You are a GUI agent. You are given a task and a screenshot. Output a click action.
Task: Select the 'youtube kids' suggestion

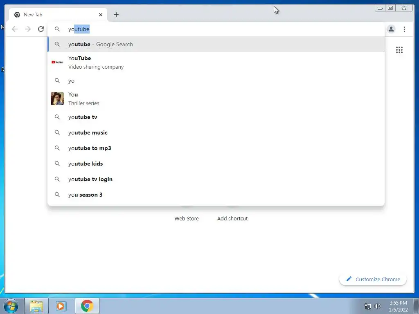point(216,164)
